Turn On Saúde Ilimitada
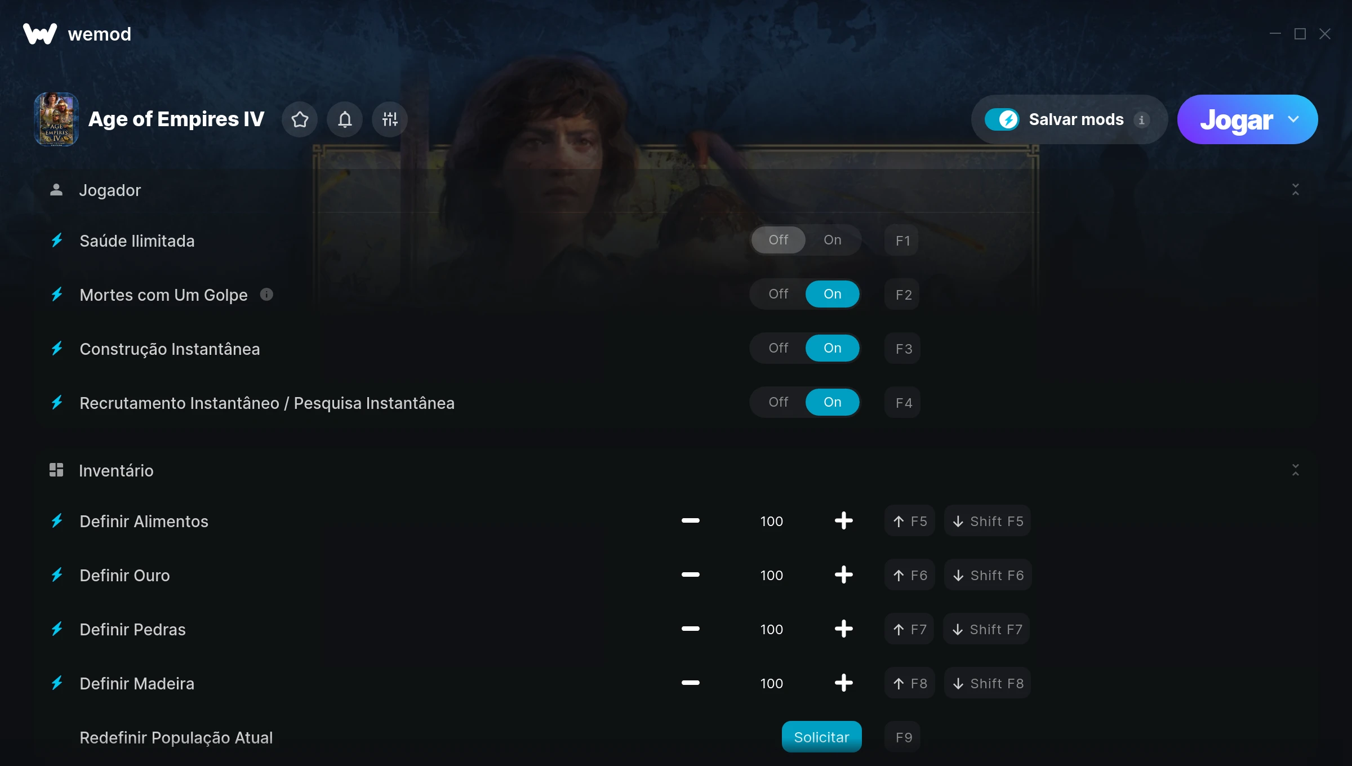This screenshot has width=1352, height=766. coord(833,240)
